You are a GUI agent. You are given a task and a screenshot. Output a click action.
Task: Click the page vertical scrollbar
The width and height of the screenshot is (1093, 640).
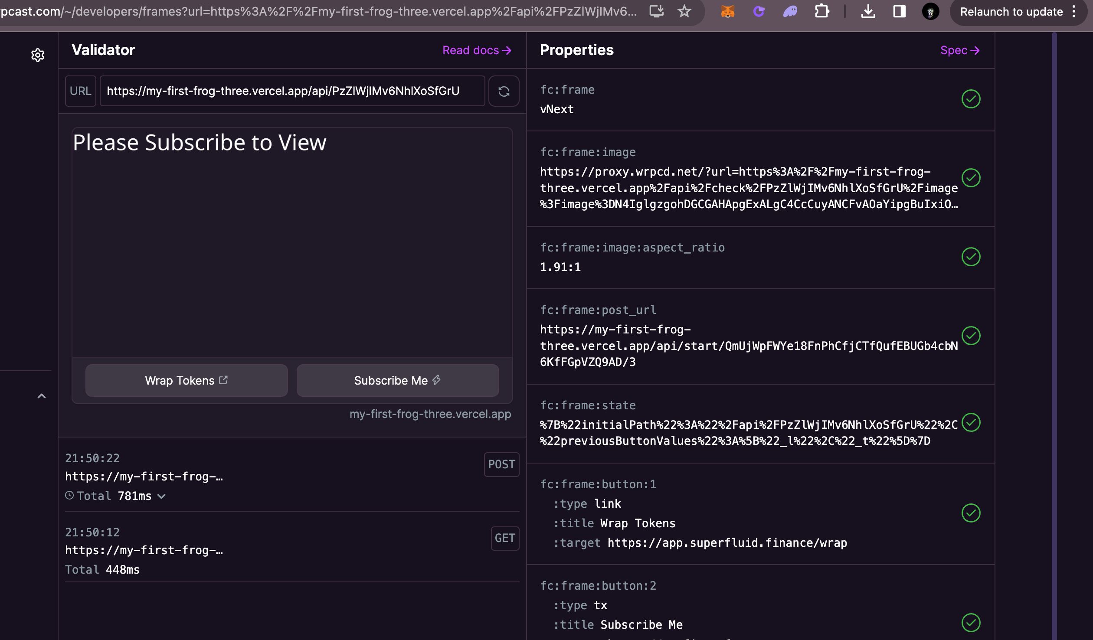[x=1054, y=336]
